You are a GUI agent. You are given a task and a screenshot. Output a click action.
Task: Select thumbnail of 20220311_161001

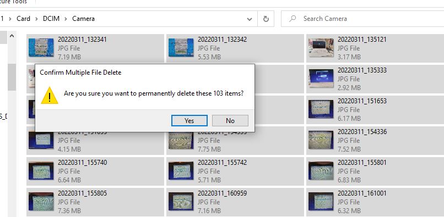click(x=321, y=202)
